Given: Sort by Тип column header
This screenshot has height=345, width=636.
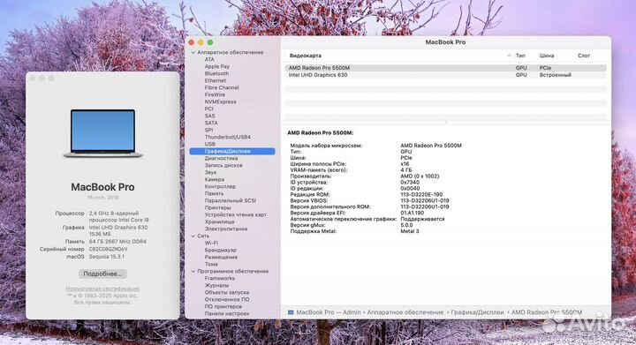Looking at the screenshot, I should tap(520, 56).
